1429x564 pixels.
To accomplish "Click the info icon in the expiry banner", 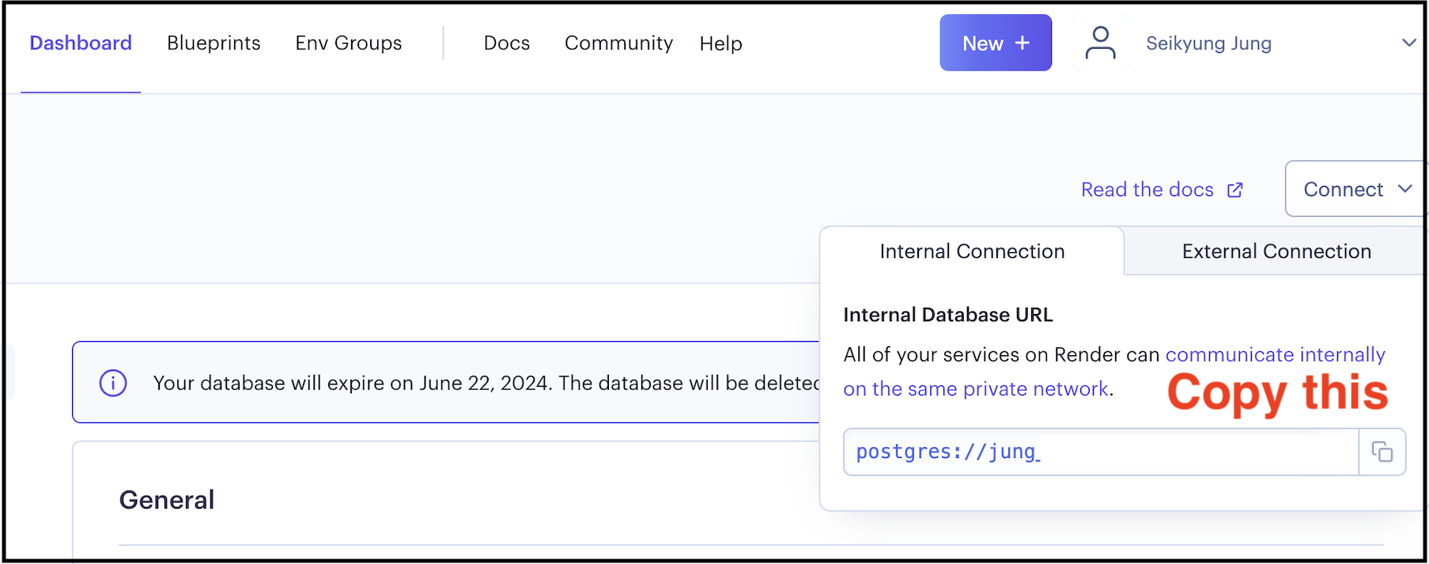I will [113, 383].
